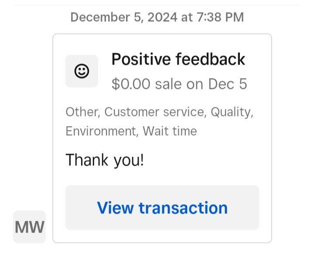Image resolution: width=314 pixels, height=254 pixels.
Task: Click the word 'Positive' in the title
Action: (141, 59)
